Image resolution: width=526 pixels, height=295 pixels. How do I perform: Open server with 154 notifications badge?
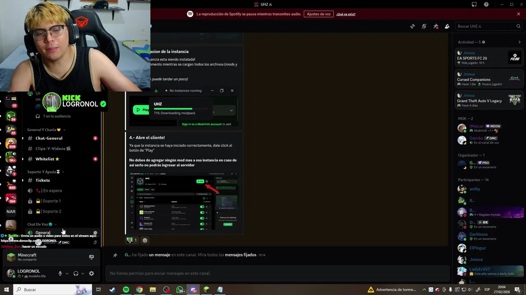(x=11, y=198)
